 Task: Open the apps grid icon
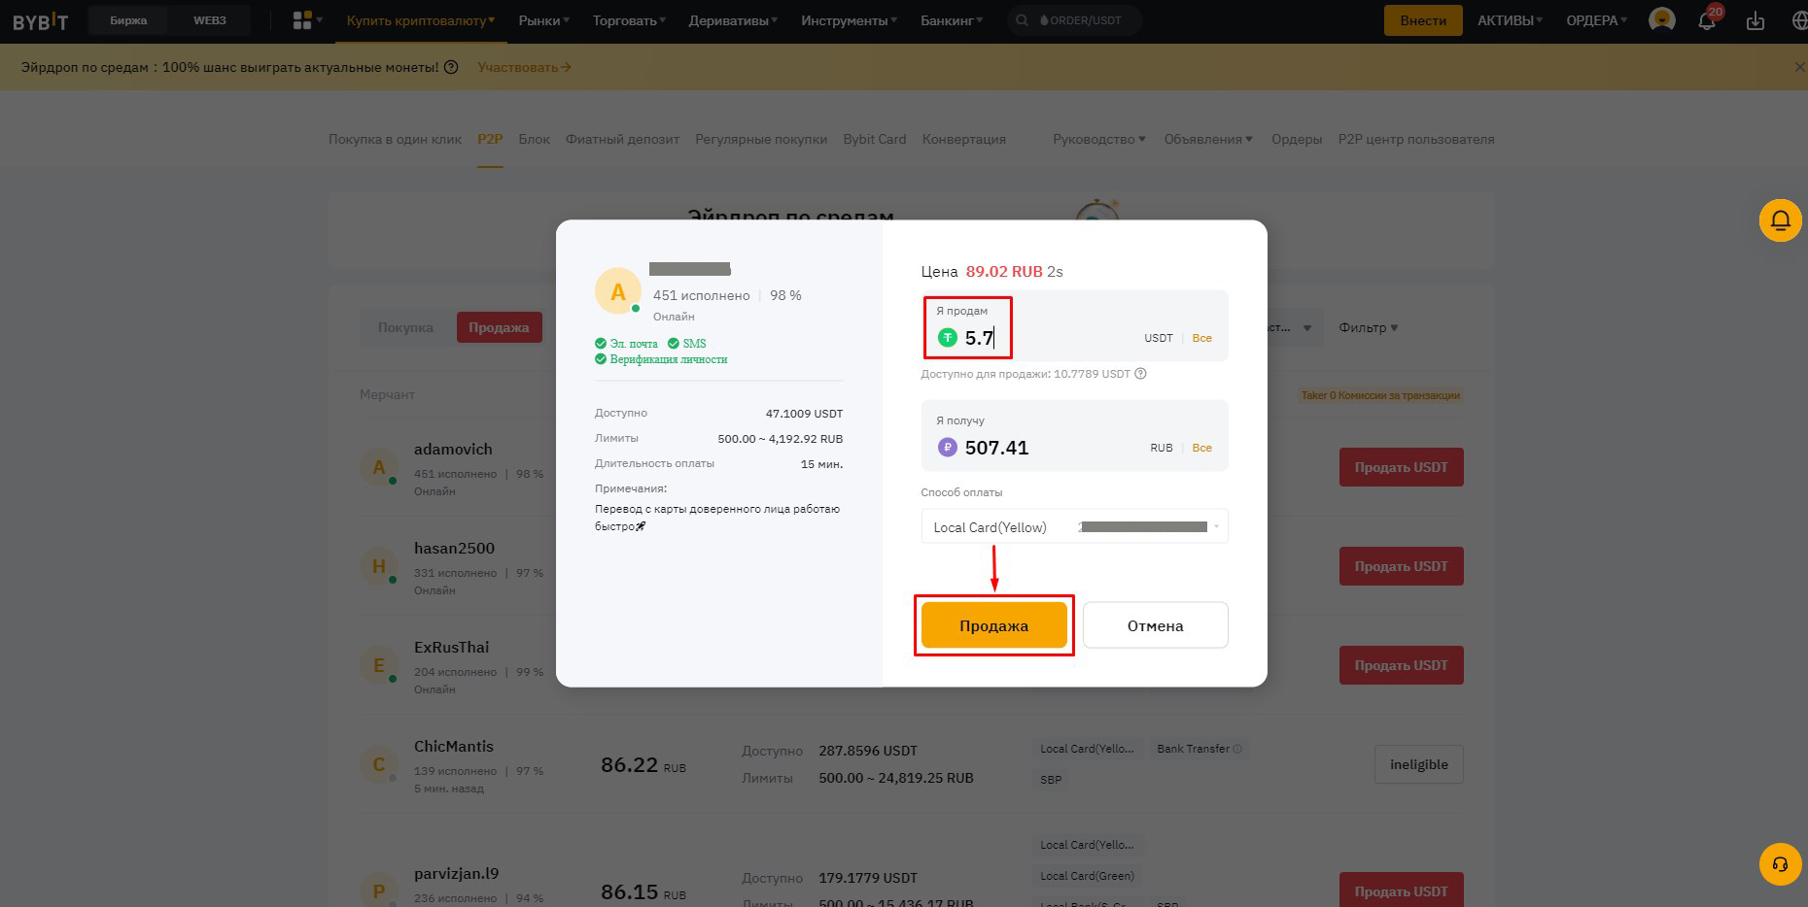[302, 19]
